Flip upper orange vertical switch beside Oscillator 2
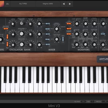The height and width of the screenshot is (108, 108). (7, 37)
